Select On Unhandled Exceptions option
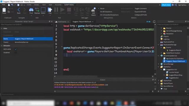 109,15
